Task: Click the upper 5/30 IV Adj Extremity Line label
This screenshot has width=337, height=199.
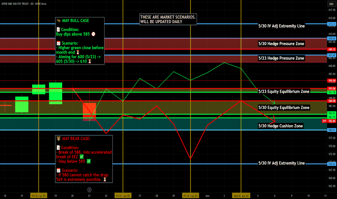Action: point(282,26)
